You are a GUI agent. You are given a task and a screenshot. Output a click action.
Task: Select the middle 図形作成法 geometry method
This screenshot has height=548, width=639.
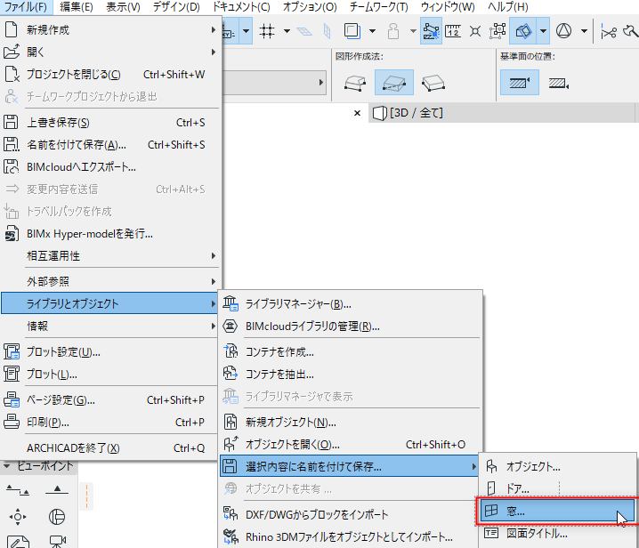(394, 83)
